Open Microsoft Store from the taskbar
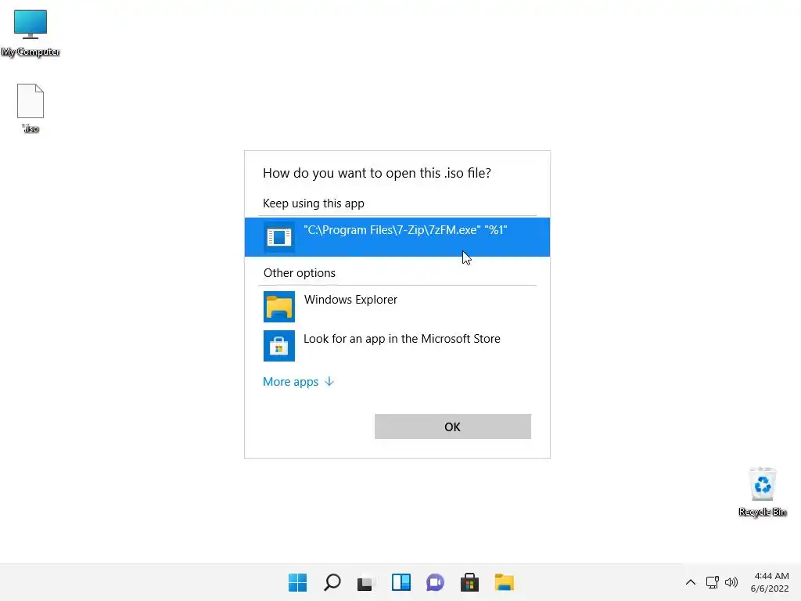Viewport: 801px width, 601px height. point(469,582)
